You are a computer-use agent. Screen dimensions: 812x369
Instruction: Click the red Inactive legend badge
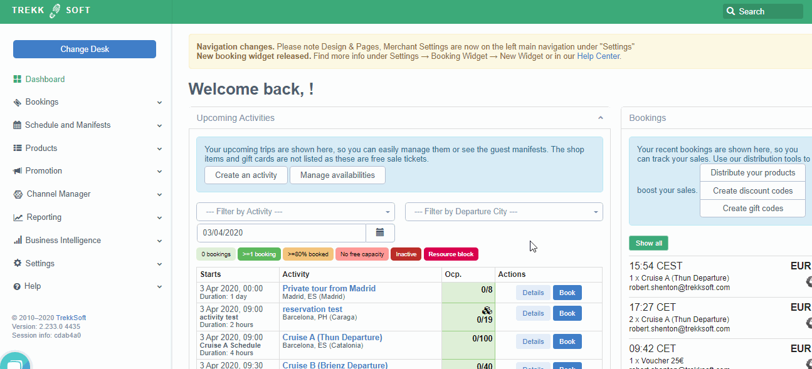tap(406, 254)
